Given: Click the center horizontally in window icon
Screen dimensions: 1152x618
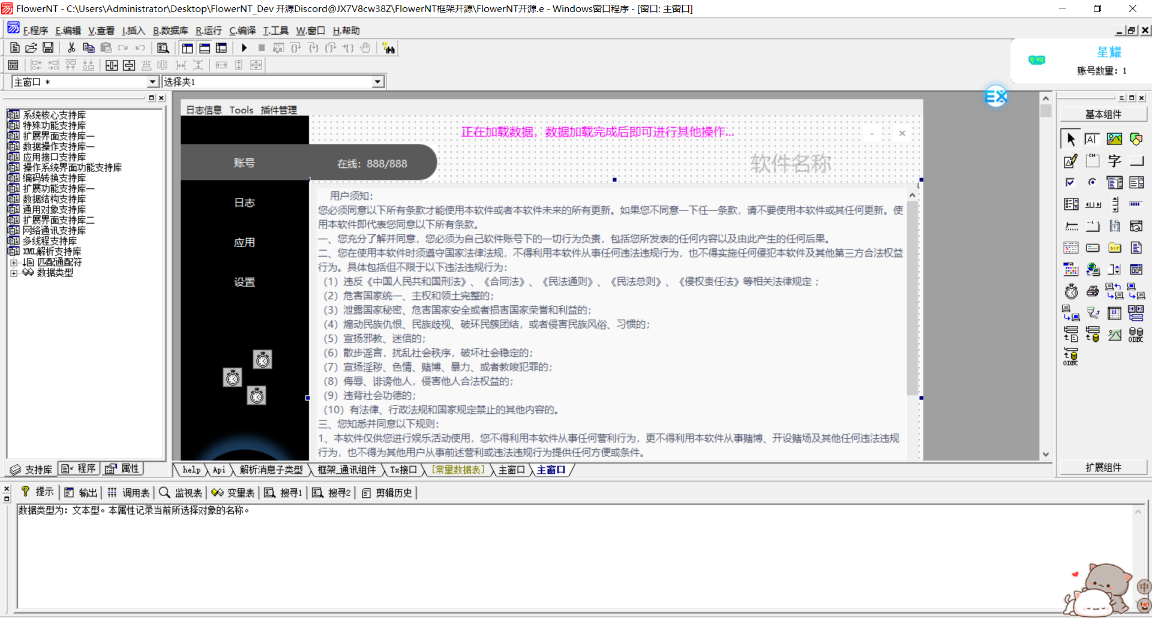Looking at the screenshot, I should click(x=112, y=65).
